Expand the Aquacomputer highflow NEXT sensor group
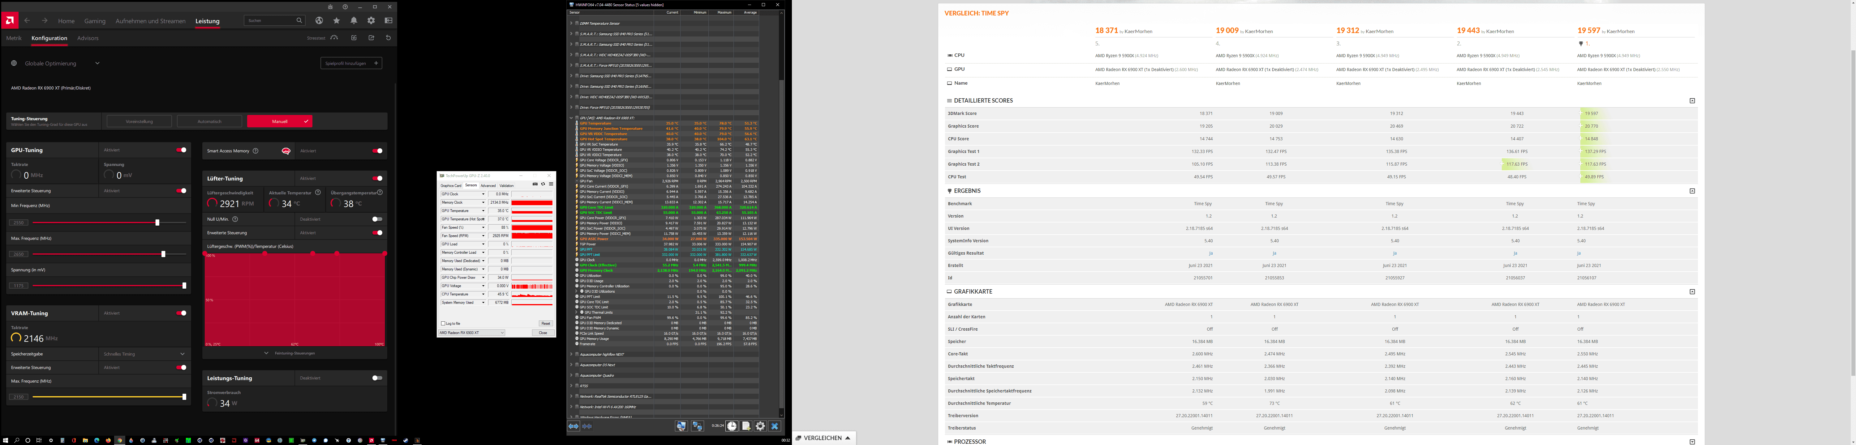Viewport: 1856px width, 445px height. pyautogui.click(x=572, y=354)
